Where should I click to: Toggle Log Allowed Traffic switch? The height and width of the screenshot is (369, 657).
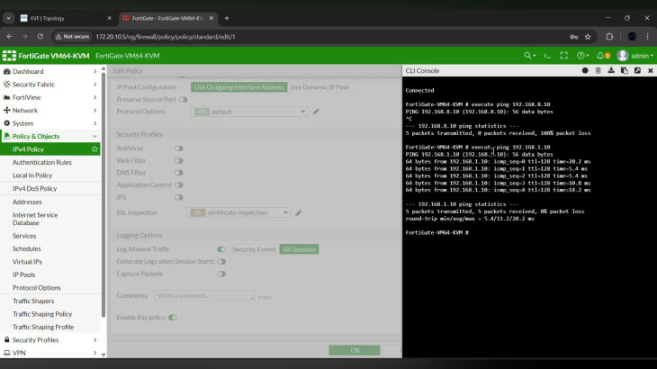pos(221,249)
